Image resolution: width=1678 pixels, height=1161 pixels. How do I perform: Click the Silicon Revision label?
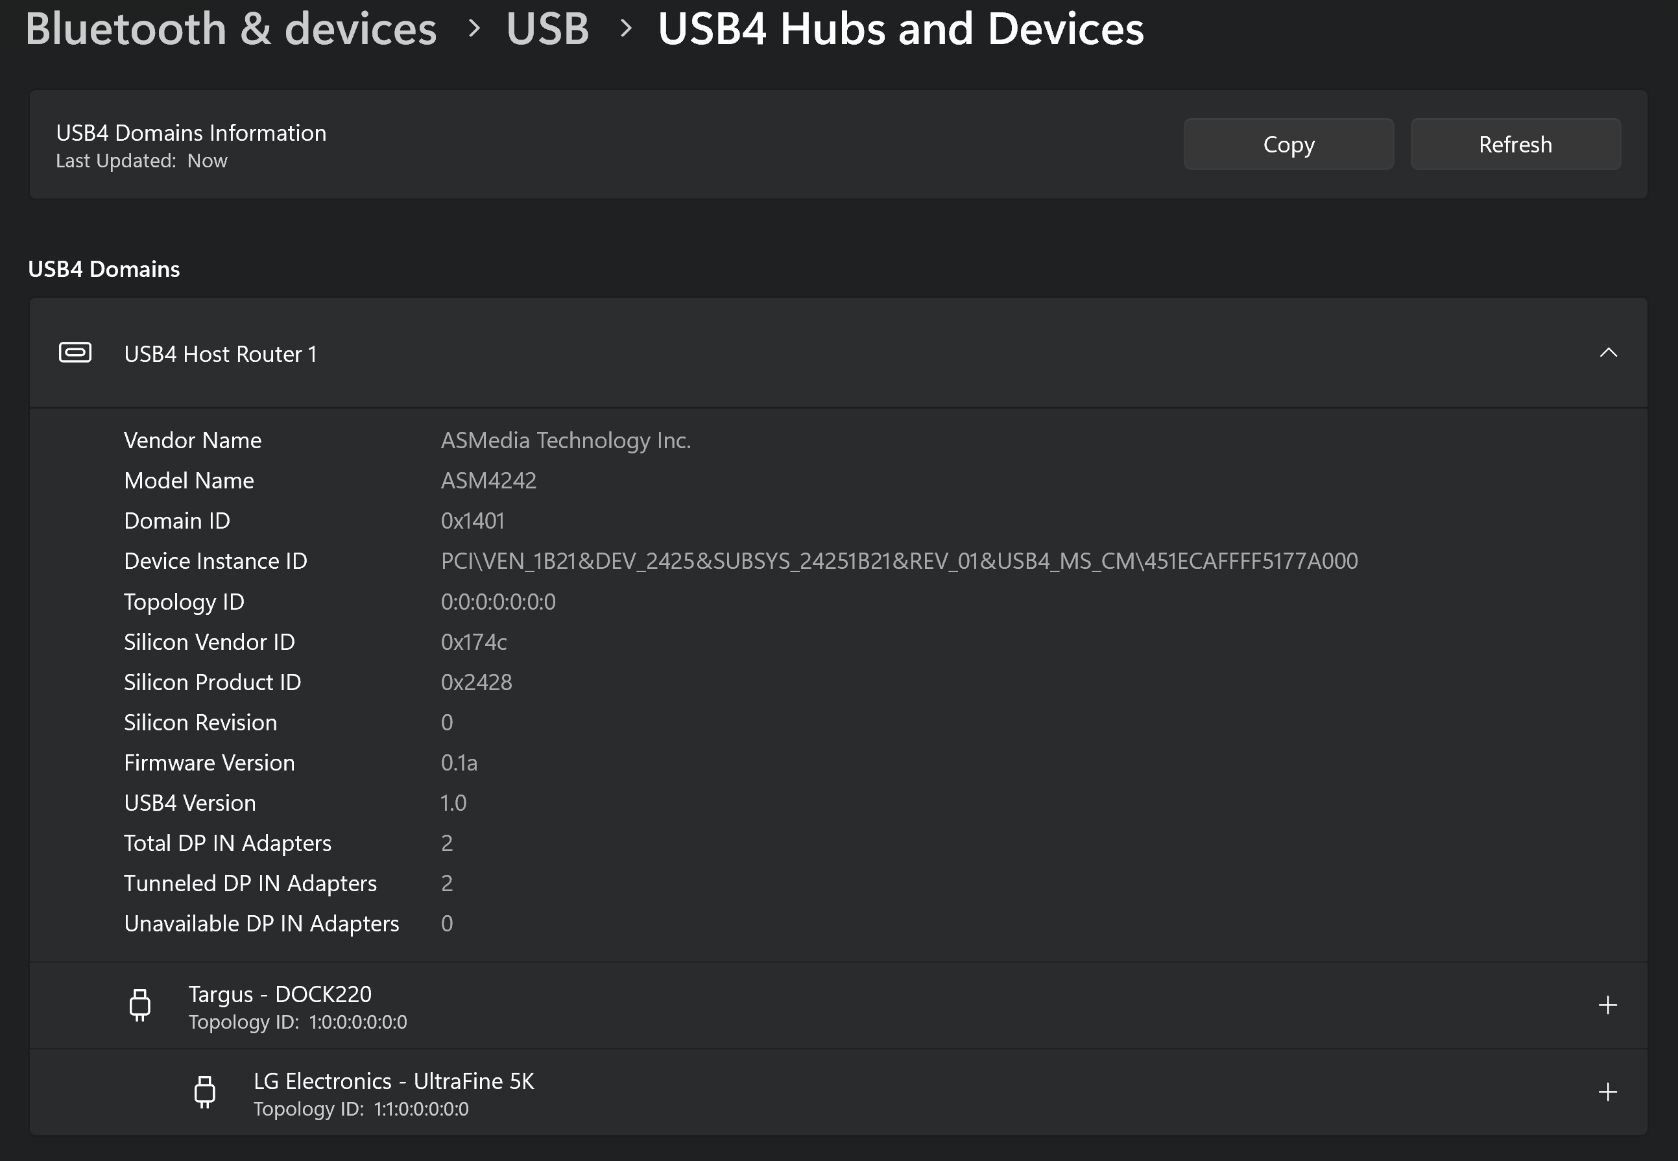tap(200, 723)
